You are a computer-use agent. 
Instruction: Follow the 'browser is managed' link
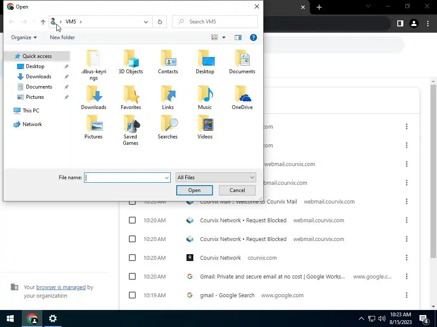tap(61, 287)
